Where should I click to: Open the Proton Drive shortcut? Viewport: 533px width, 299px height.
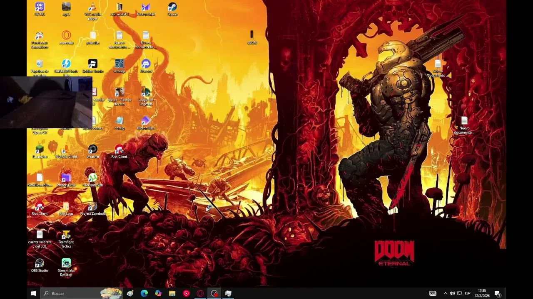[x=66, y=180]
